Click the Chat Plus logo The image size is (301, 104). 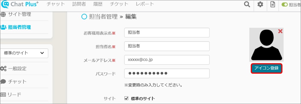[x=20, y=4]
